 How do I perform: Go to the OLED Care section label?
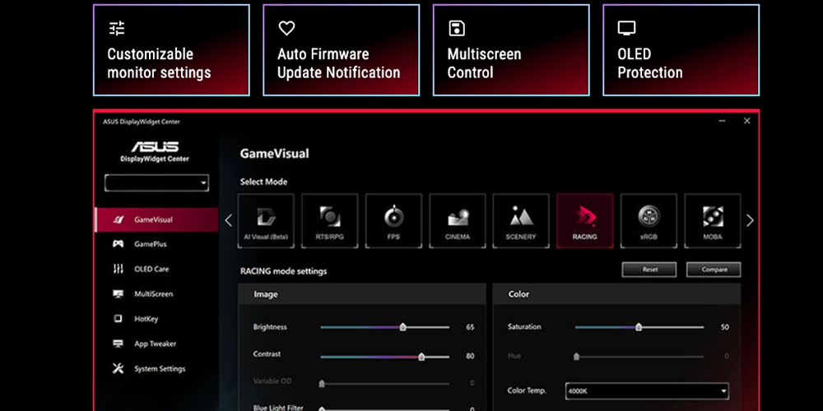point(151,269)
